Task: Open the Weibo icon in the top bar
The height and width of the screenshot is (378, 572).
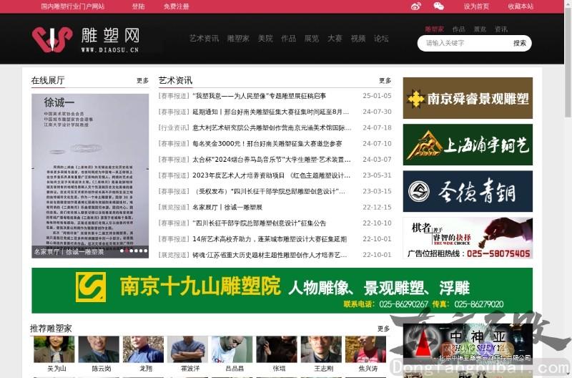Action: [416, 6]
